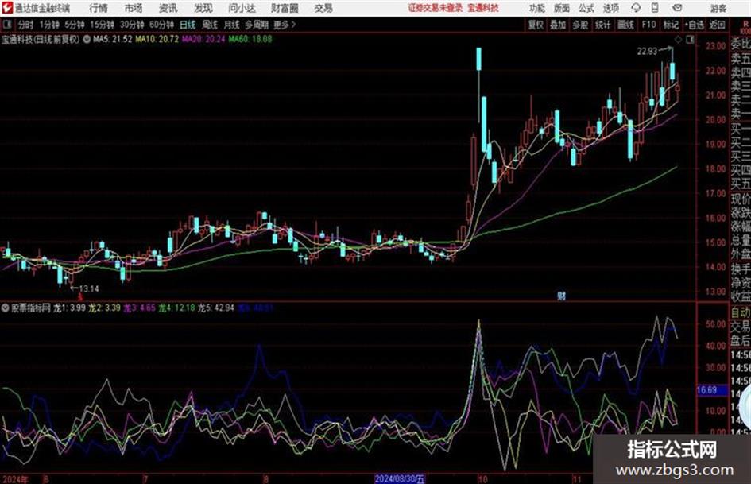Image resolution: width=751 pixels, height=484 pixels.
Task: Click the 游客 user account button
Action: 718,8
